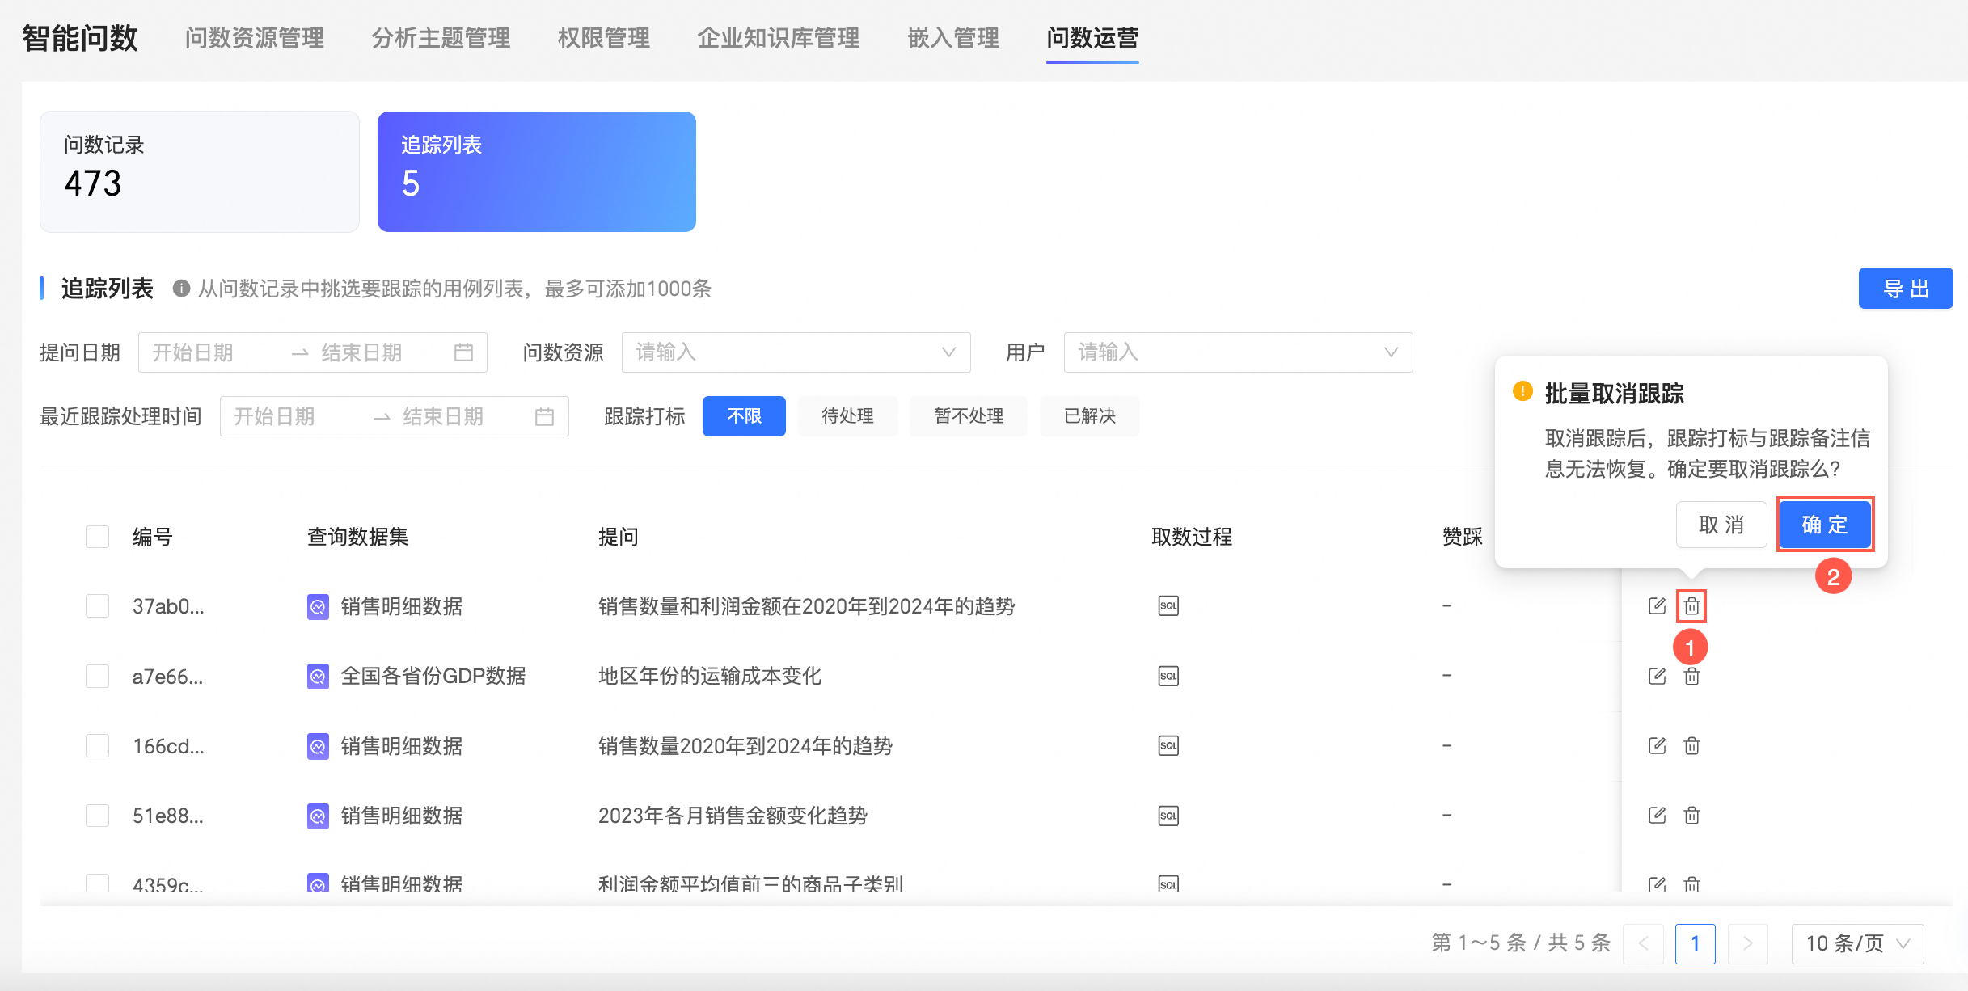Click trash icon for row 51e88...
Image resolution: width=1968 pixels, height=991 pixels.
pyautogui.click(x=1691, y=815)
